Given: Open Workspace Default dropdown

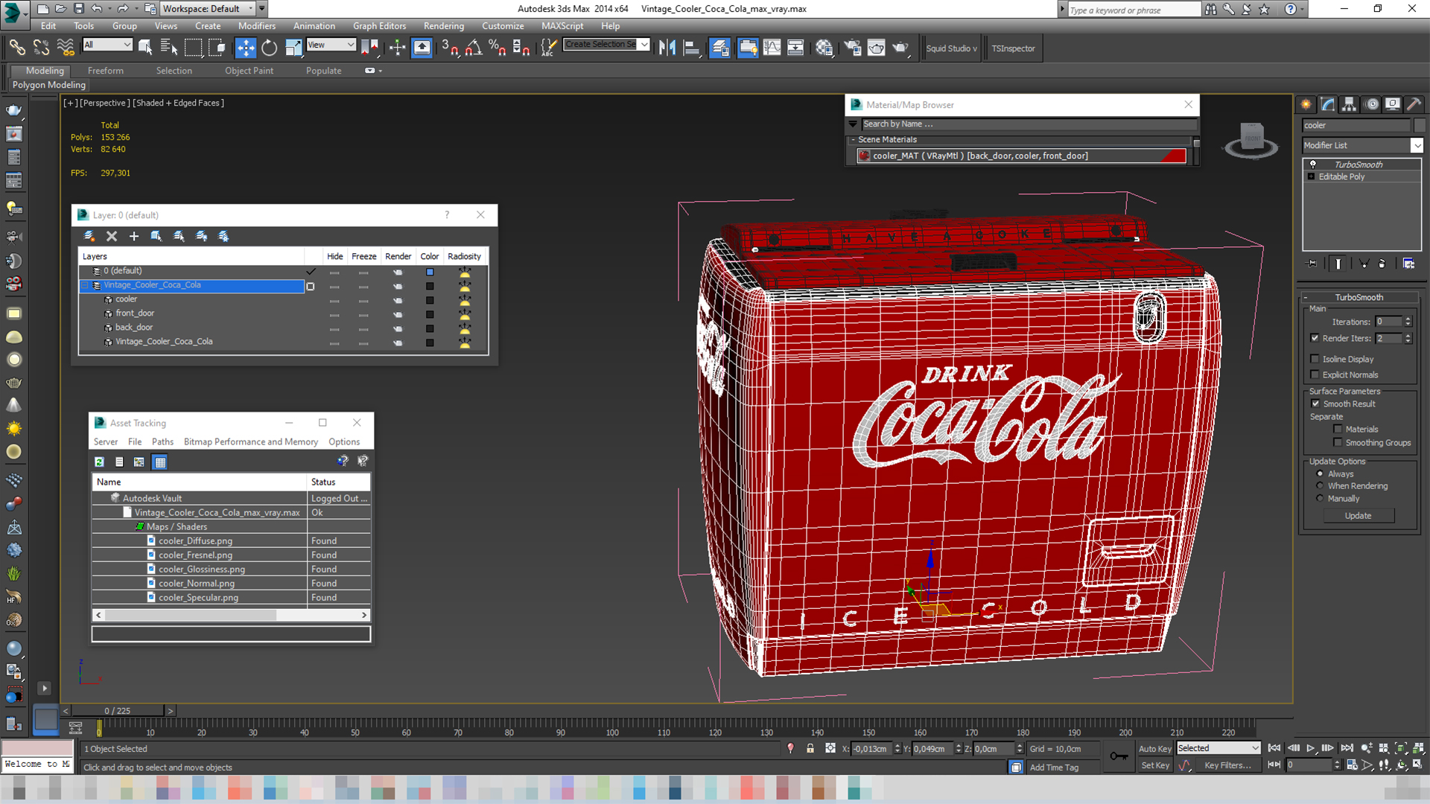Looking at the screenshot, I should pyautogui.click(x=208, y=9).
